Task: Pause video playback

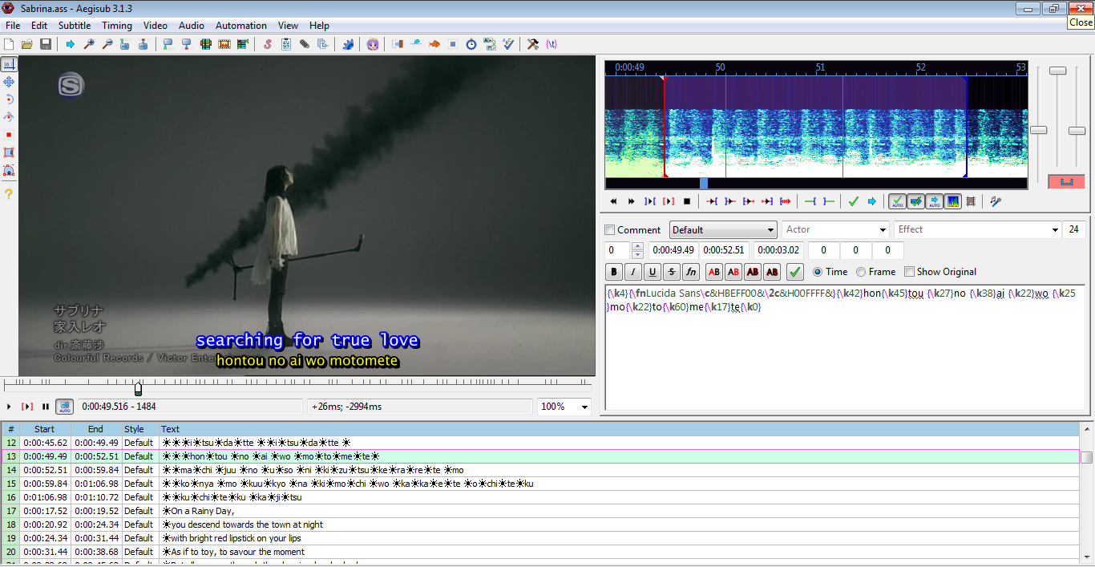Action: point(46,407)
